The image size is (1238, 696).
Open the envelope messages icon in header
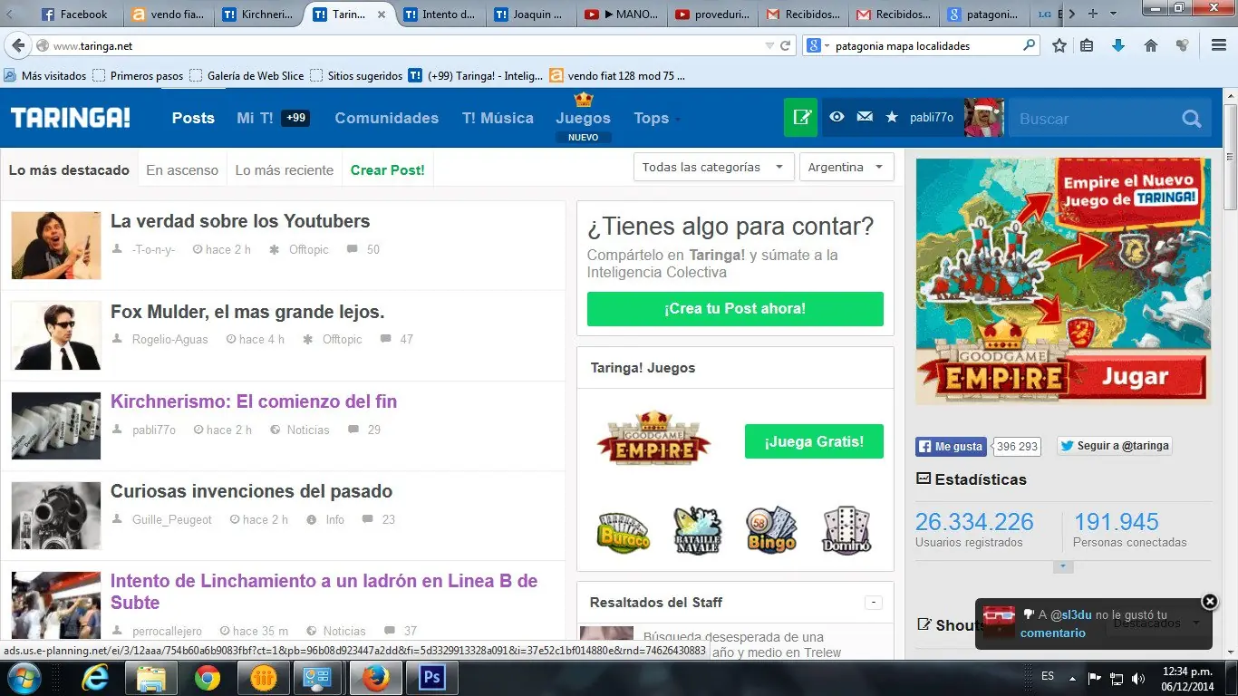pyautogui.click(x=865, y=117)
